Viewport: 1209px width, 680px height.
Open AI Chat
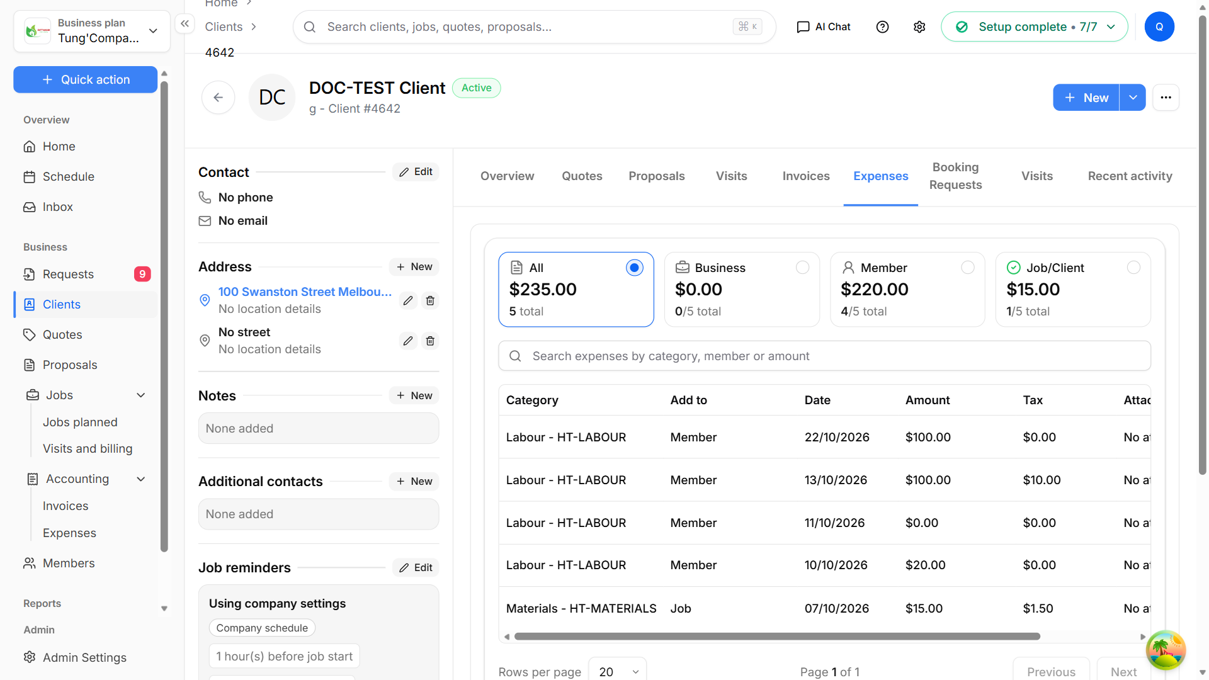coord(824,27)
